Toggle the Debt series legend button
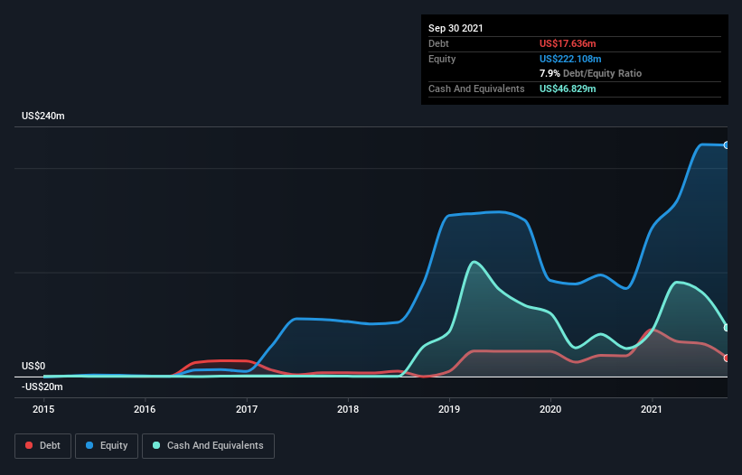Viewport: 742px width, 475px height. [x=42, y=446]
